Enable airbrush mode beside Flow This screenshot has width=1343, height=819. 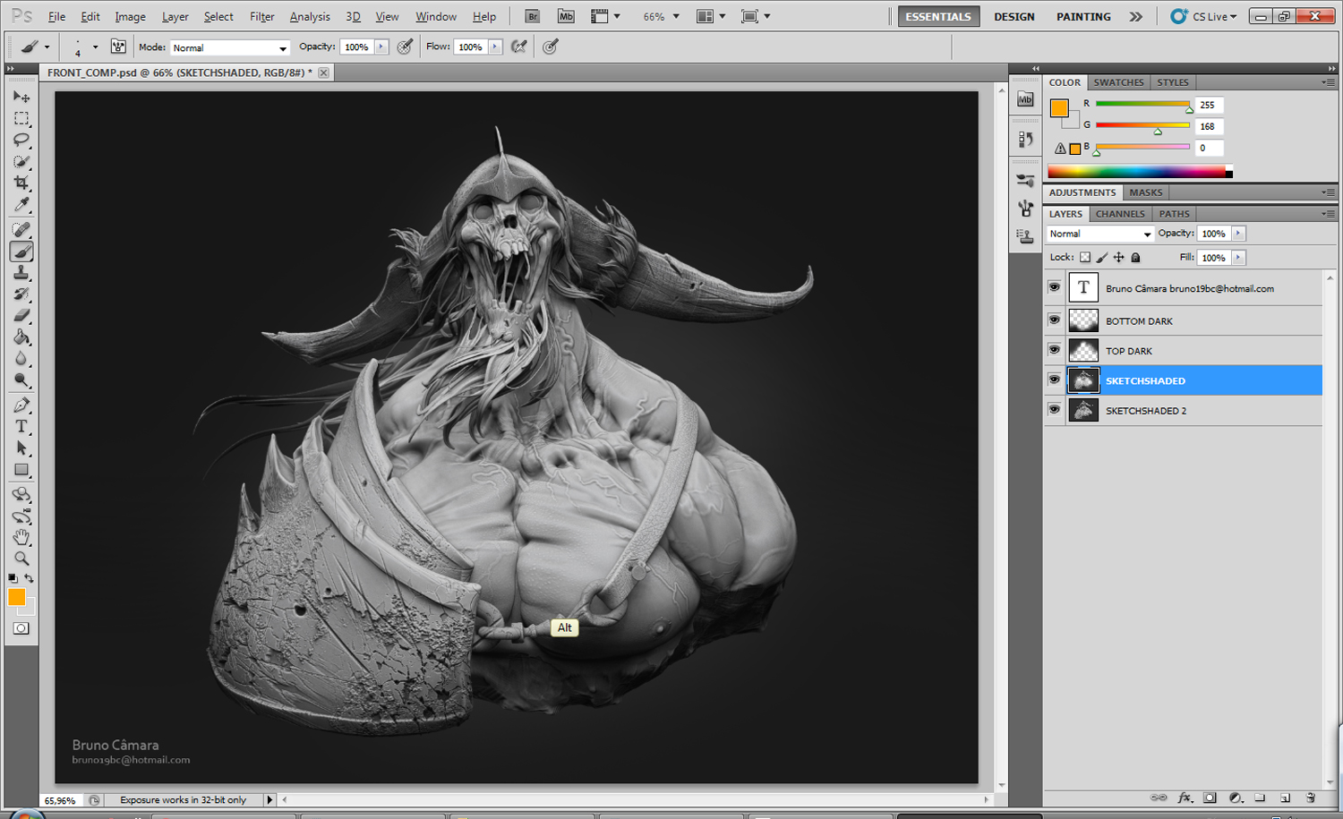tap(519, 47)
